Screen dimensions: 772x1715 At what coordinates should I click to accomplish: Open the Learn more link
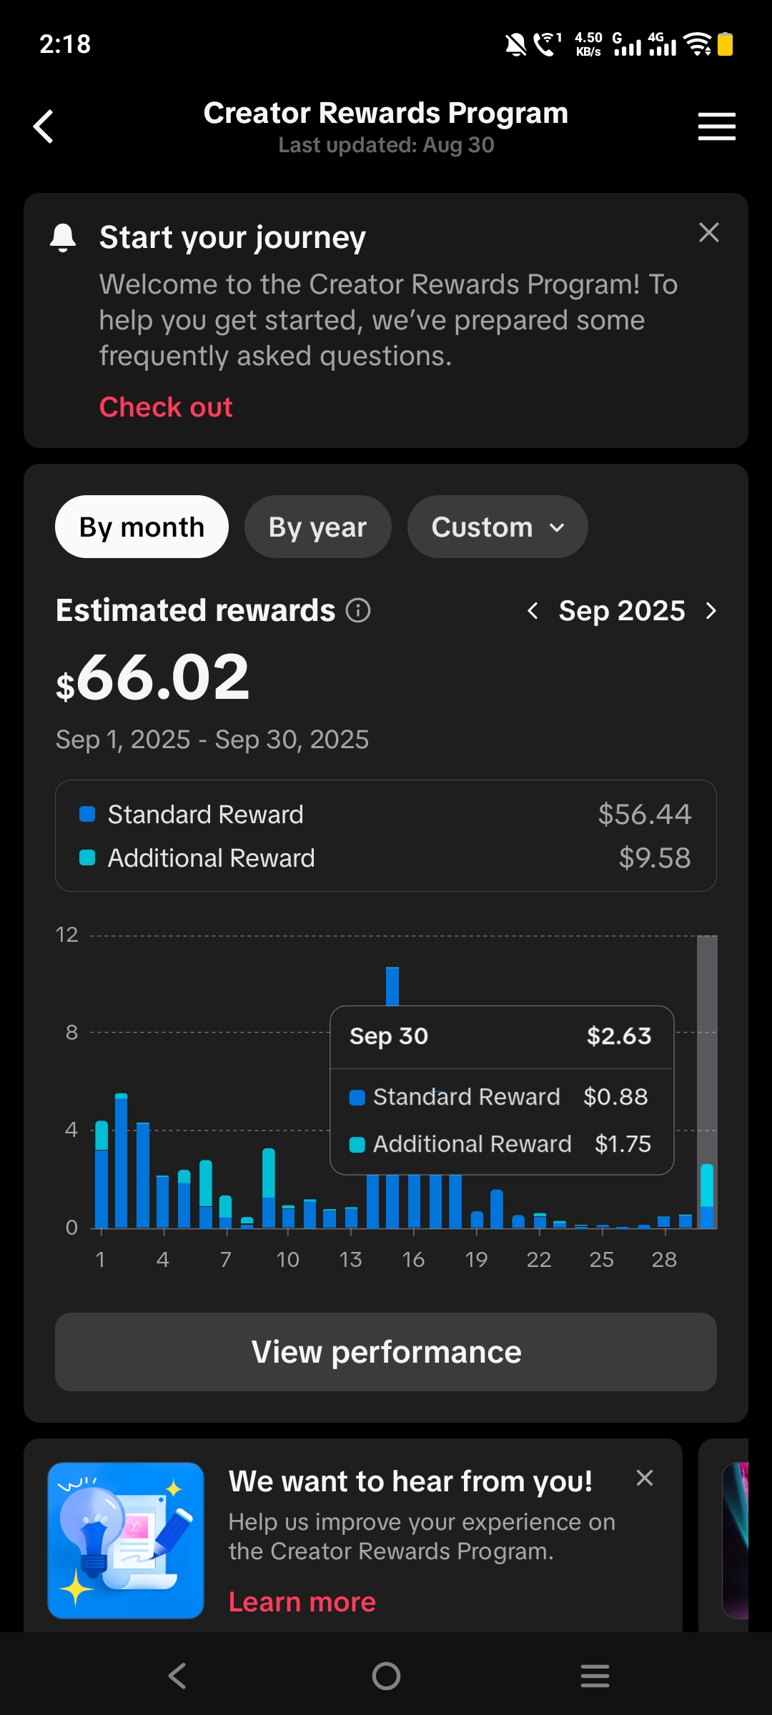(302, 1601)
